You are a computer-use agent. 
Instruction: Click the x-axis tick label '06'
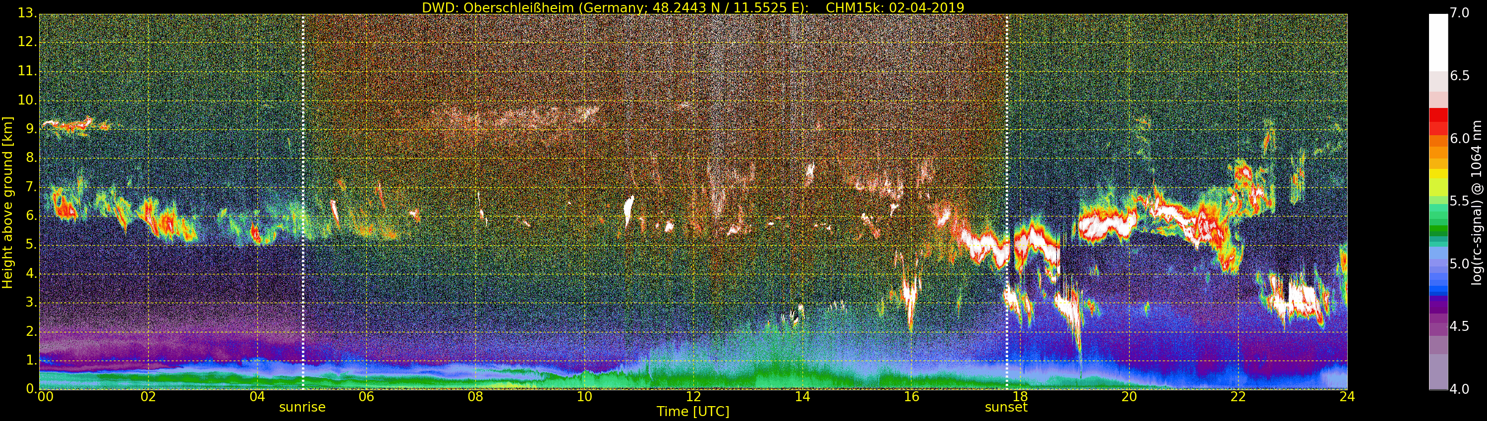[x=366, y=397]
